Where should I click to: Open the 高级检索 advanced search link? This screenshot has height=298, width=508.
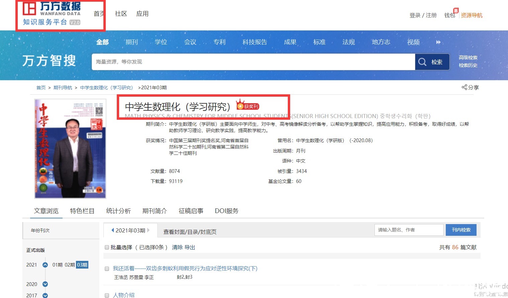click(x=468, y=58)
